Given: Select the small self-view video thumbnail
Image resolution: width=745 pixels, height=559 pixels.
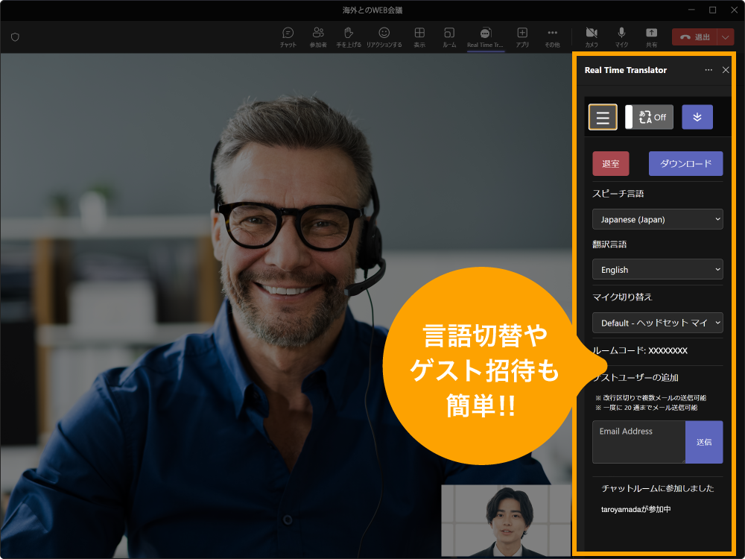Looking at the screenshot, I should coord(506,520).
